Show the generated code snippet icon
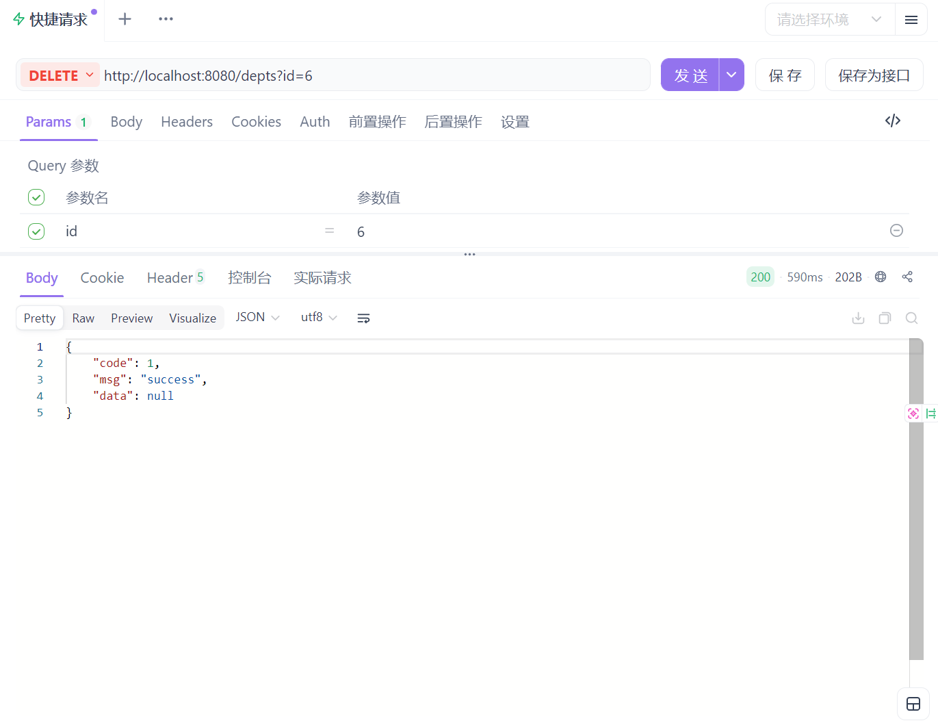938x723 pixels. pyautogui.click(x=893, y=120)
